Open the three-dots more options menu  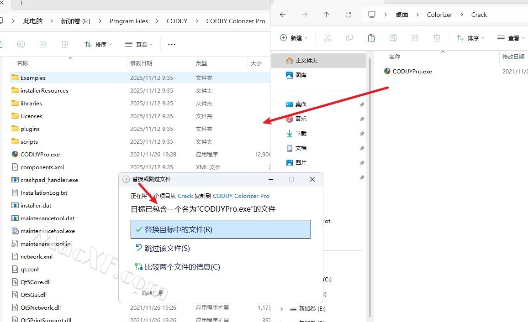[171, 44]
